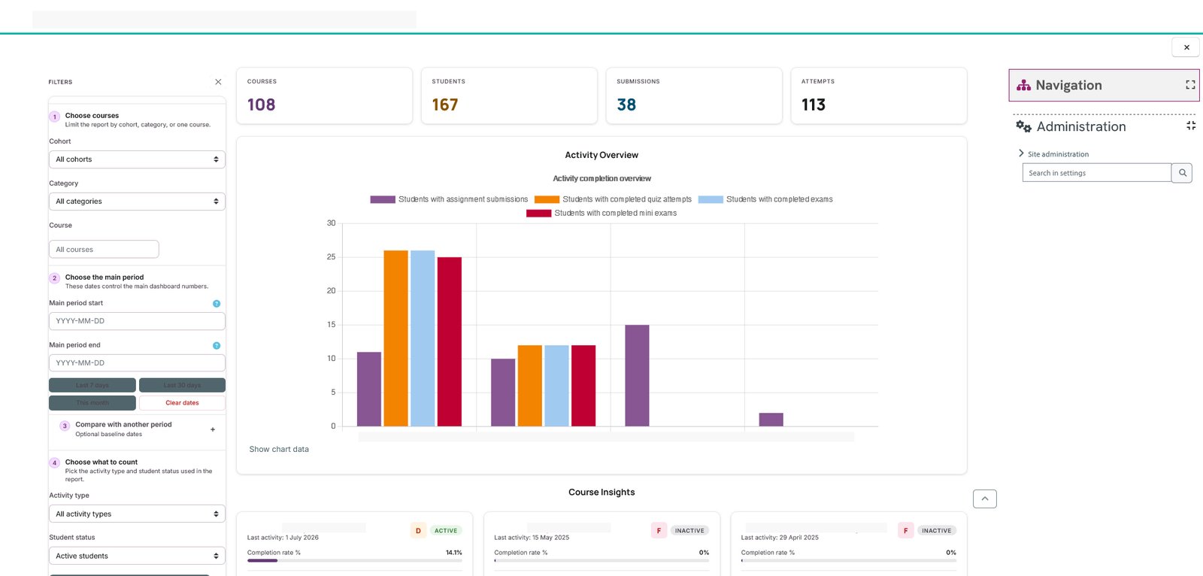Click the Navigation block title

click(1068, 85)
